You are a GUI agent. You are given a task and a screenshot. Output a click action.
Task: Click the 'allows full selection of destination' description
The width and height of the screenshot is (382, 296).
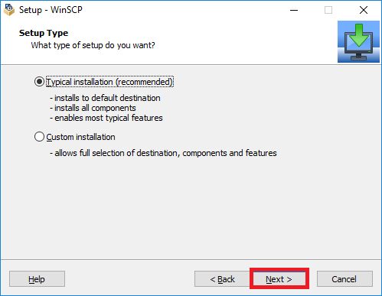coord(163,153)
